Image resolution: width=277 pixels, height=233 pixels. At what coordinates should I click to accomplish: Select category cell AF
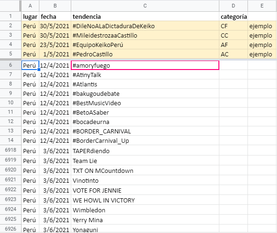click(233, 45)
